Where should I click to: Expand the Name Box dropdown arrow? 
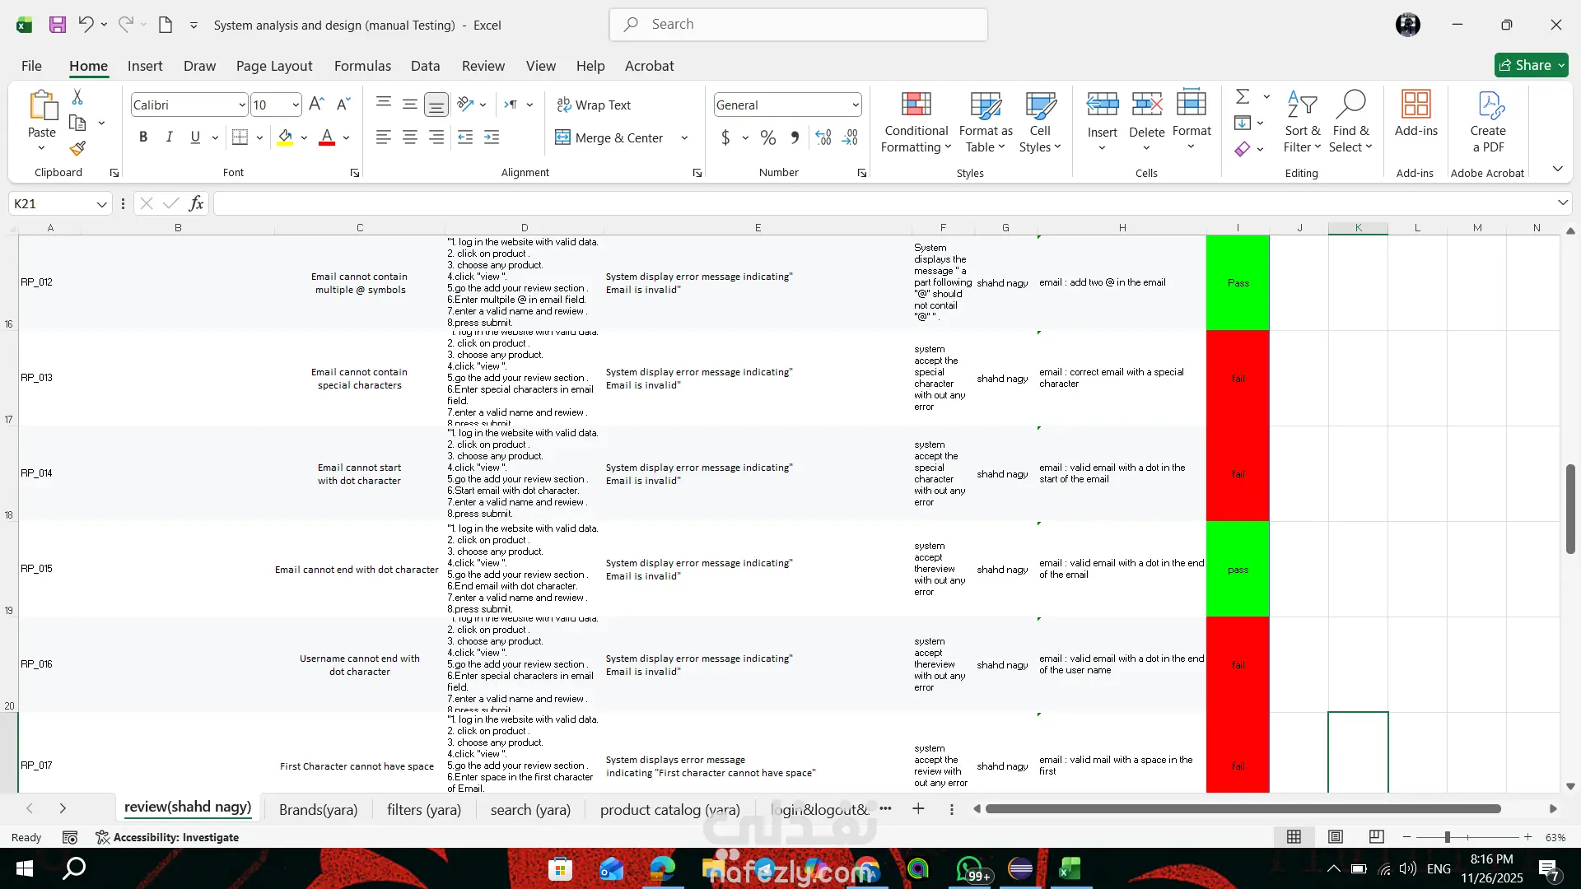pyautogui.click(x=101, y=204)
